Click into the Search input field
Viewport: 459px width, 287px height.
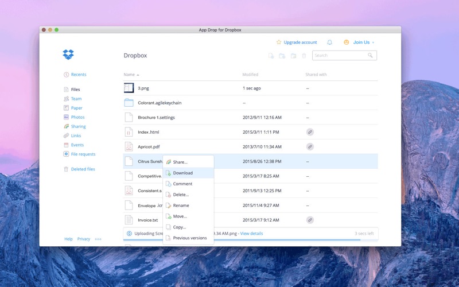[339, 56]
